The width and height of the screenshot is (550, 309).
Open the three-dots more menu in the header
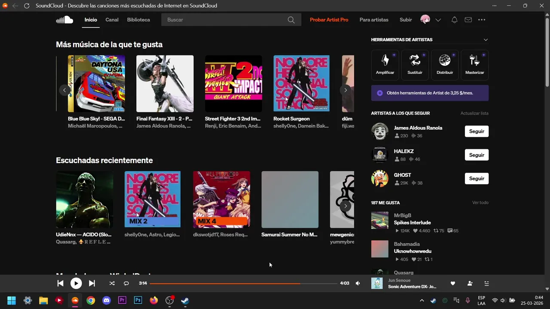[482, 20]
